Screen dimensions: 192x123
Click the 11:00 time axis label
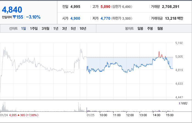click(x=117, y=115)
